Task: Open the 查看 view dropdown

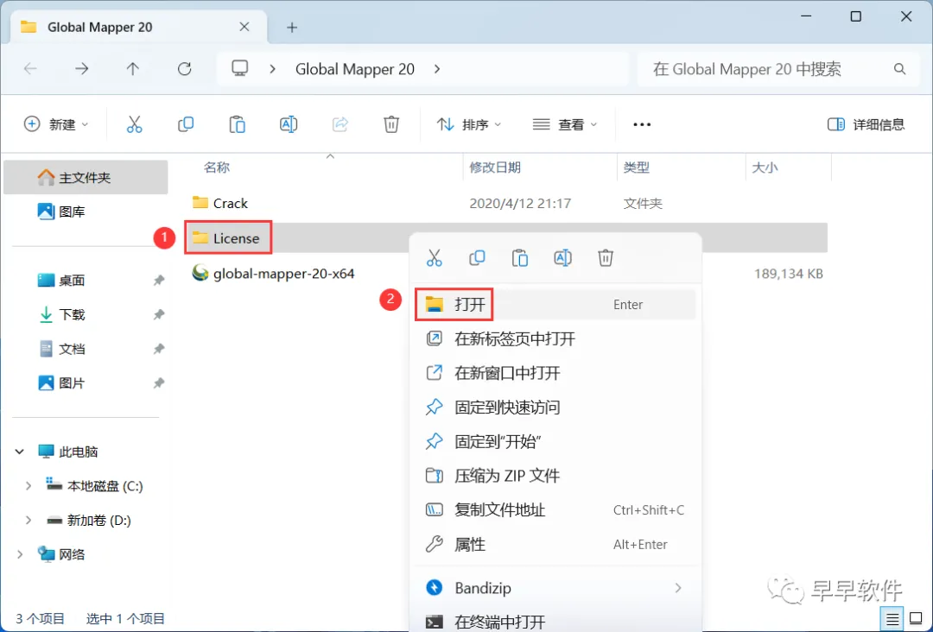Action: coord(565,124)
